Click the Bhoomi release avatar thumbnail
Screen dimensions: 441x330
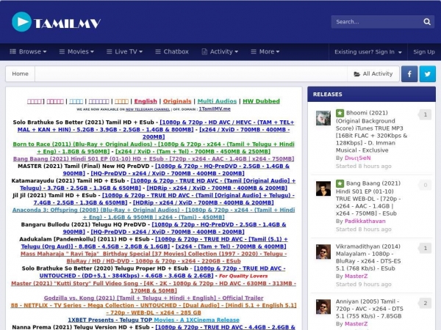coord(323,118)
